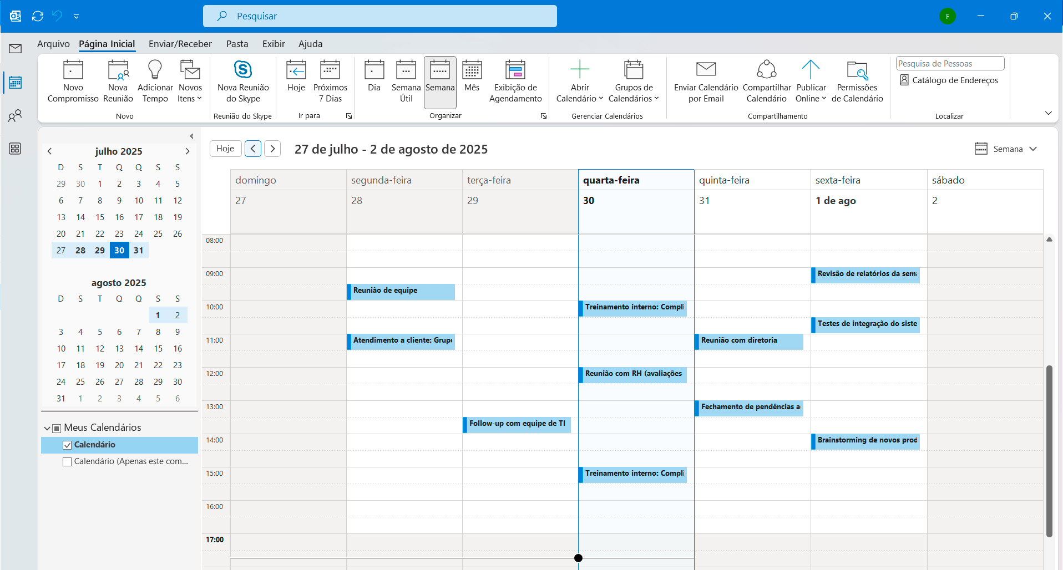Open the Enviar/Receber tab
The width and height of the screenshot is (1063, 570).
[x=180, y=44]
